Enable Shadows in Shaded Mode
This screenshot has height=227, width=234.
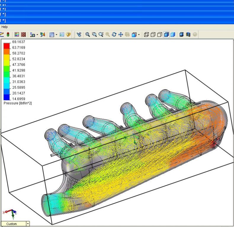[x=182, y=35]
